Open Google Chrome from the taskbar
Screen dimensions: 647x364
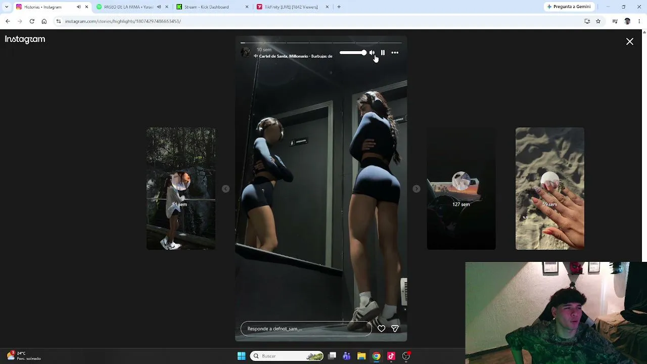tap(377, 356)
